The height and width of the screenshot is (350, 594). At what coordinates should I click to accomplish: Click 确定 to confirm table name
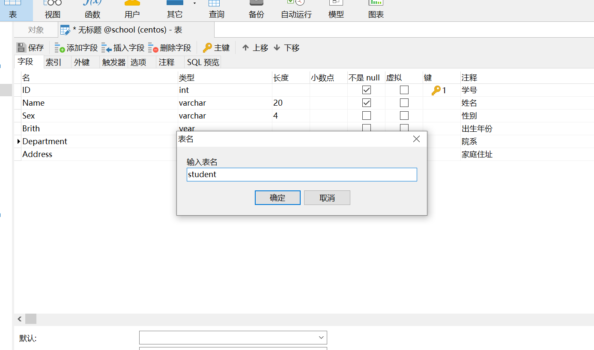(x=278, y=197)
